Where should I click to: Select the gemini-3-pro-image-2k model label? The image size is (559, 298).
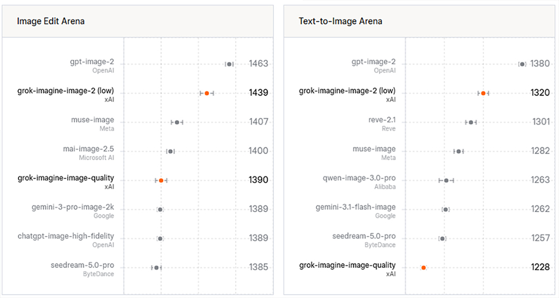(73, 207)
